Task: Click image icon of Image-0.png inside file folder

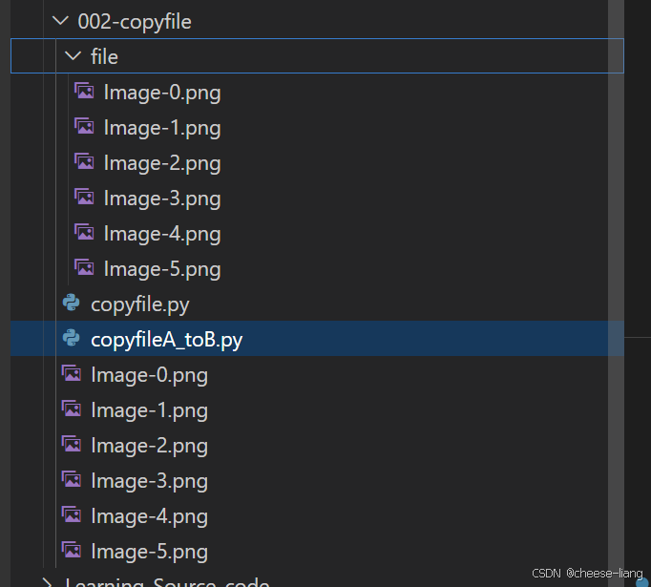Action: 84,92
